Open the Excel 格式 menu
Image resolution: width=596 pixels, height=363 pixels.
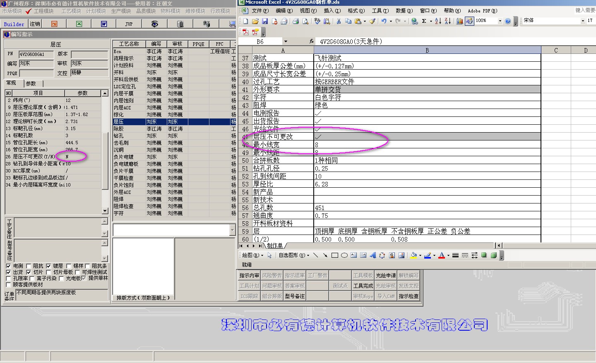click(356, 11)
